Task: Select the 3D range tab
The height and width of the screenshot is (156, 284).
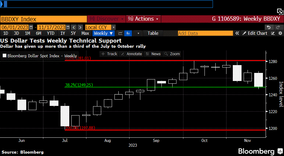Action: click(17, 33)
